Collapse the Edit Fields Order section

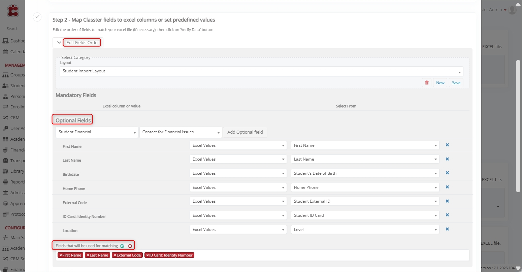[59, 43]
